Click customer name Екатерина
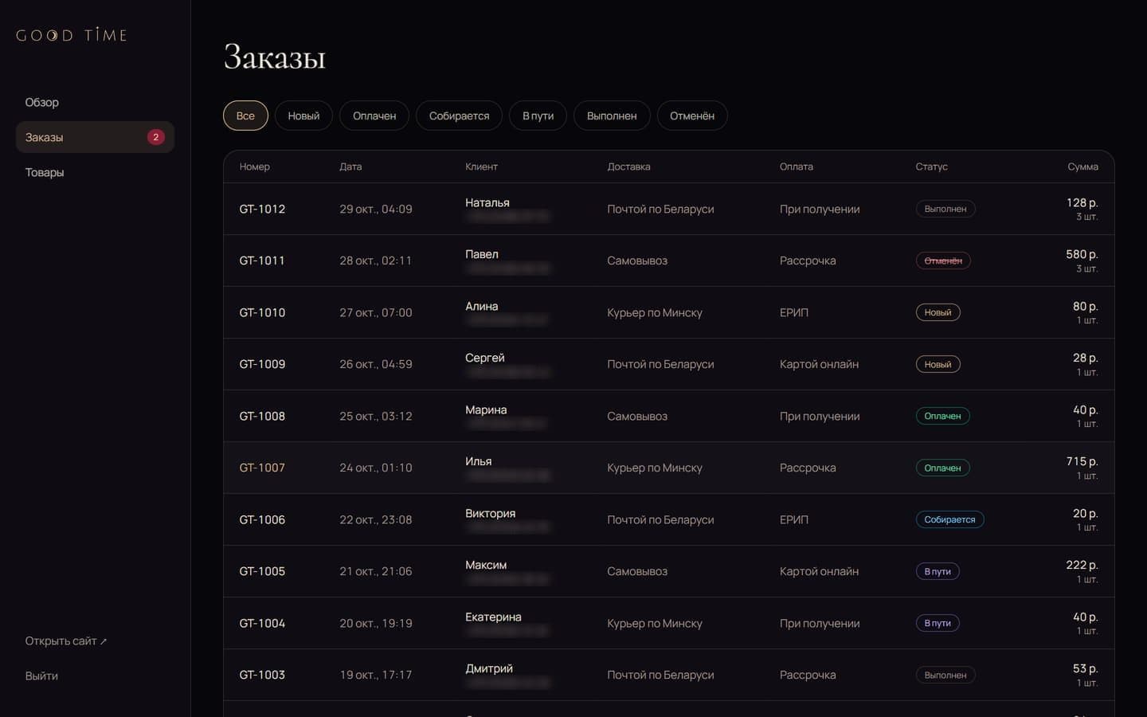The image size is (1147, 717). point(493,617)
